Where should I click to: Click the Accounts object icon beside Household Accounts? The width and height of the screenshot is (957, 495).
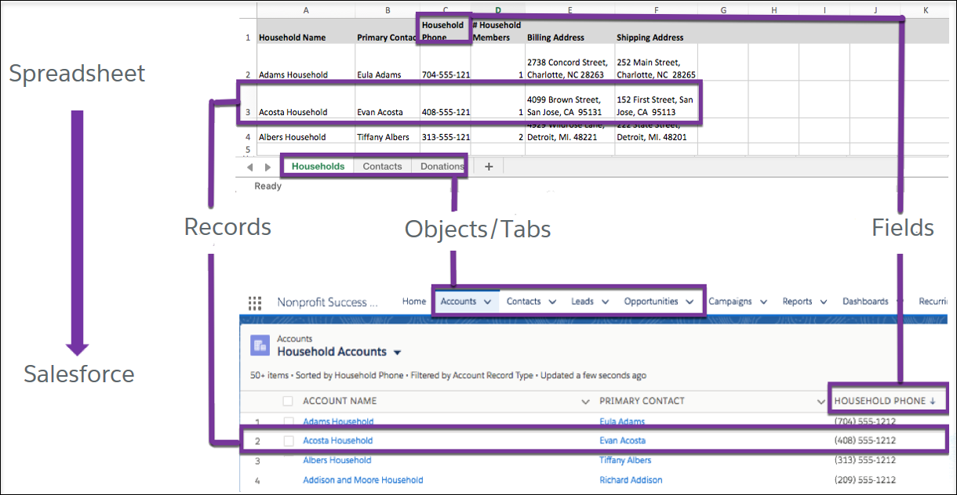[x=260, y=345]
